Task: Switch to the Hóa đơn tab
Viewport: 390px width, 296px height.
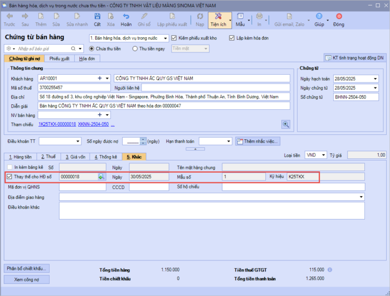Action: [86, 58]
